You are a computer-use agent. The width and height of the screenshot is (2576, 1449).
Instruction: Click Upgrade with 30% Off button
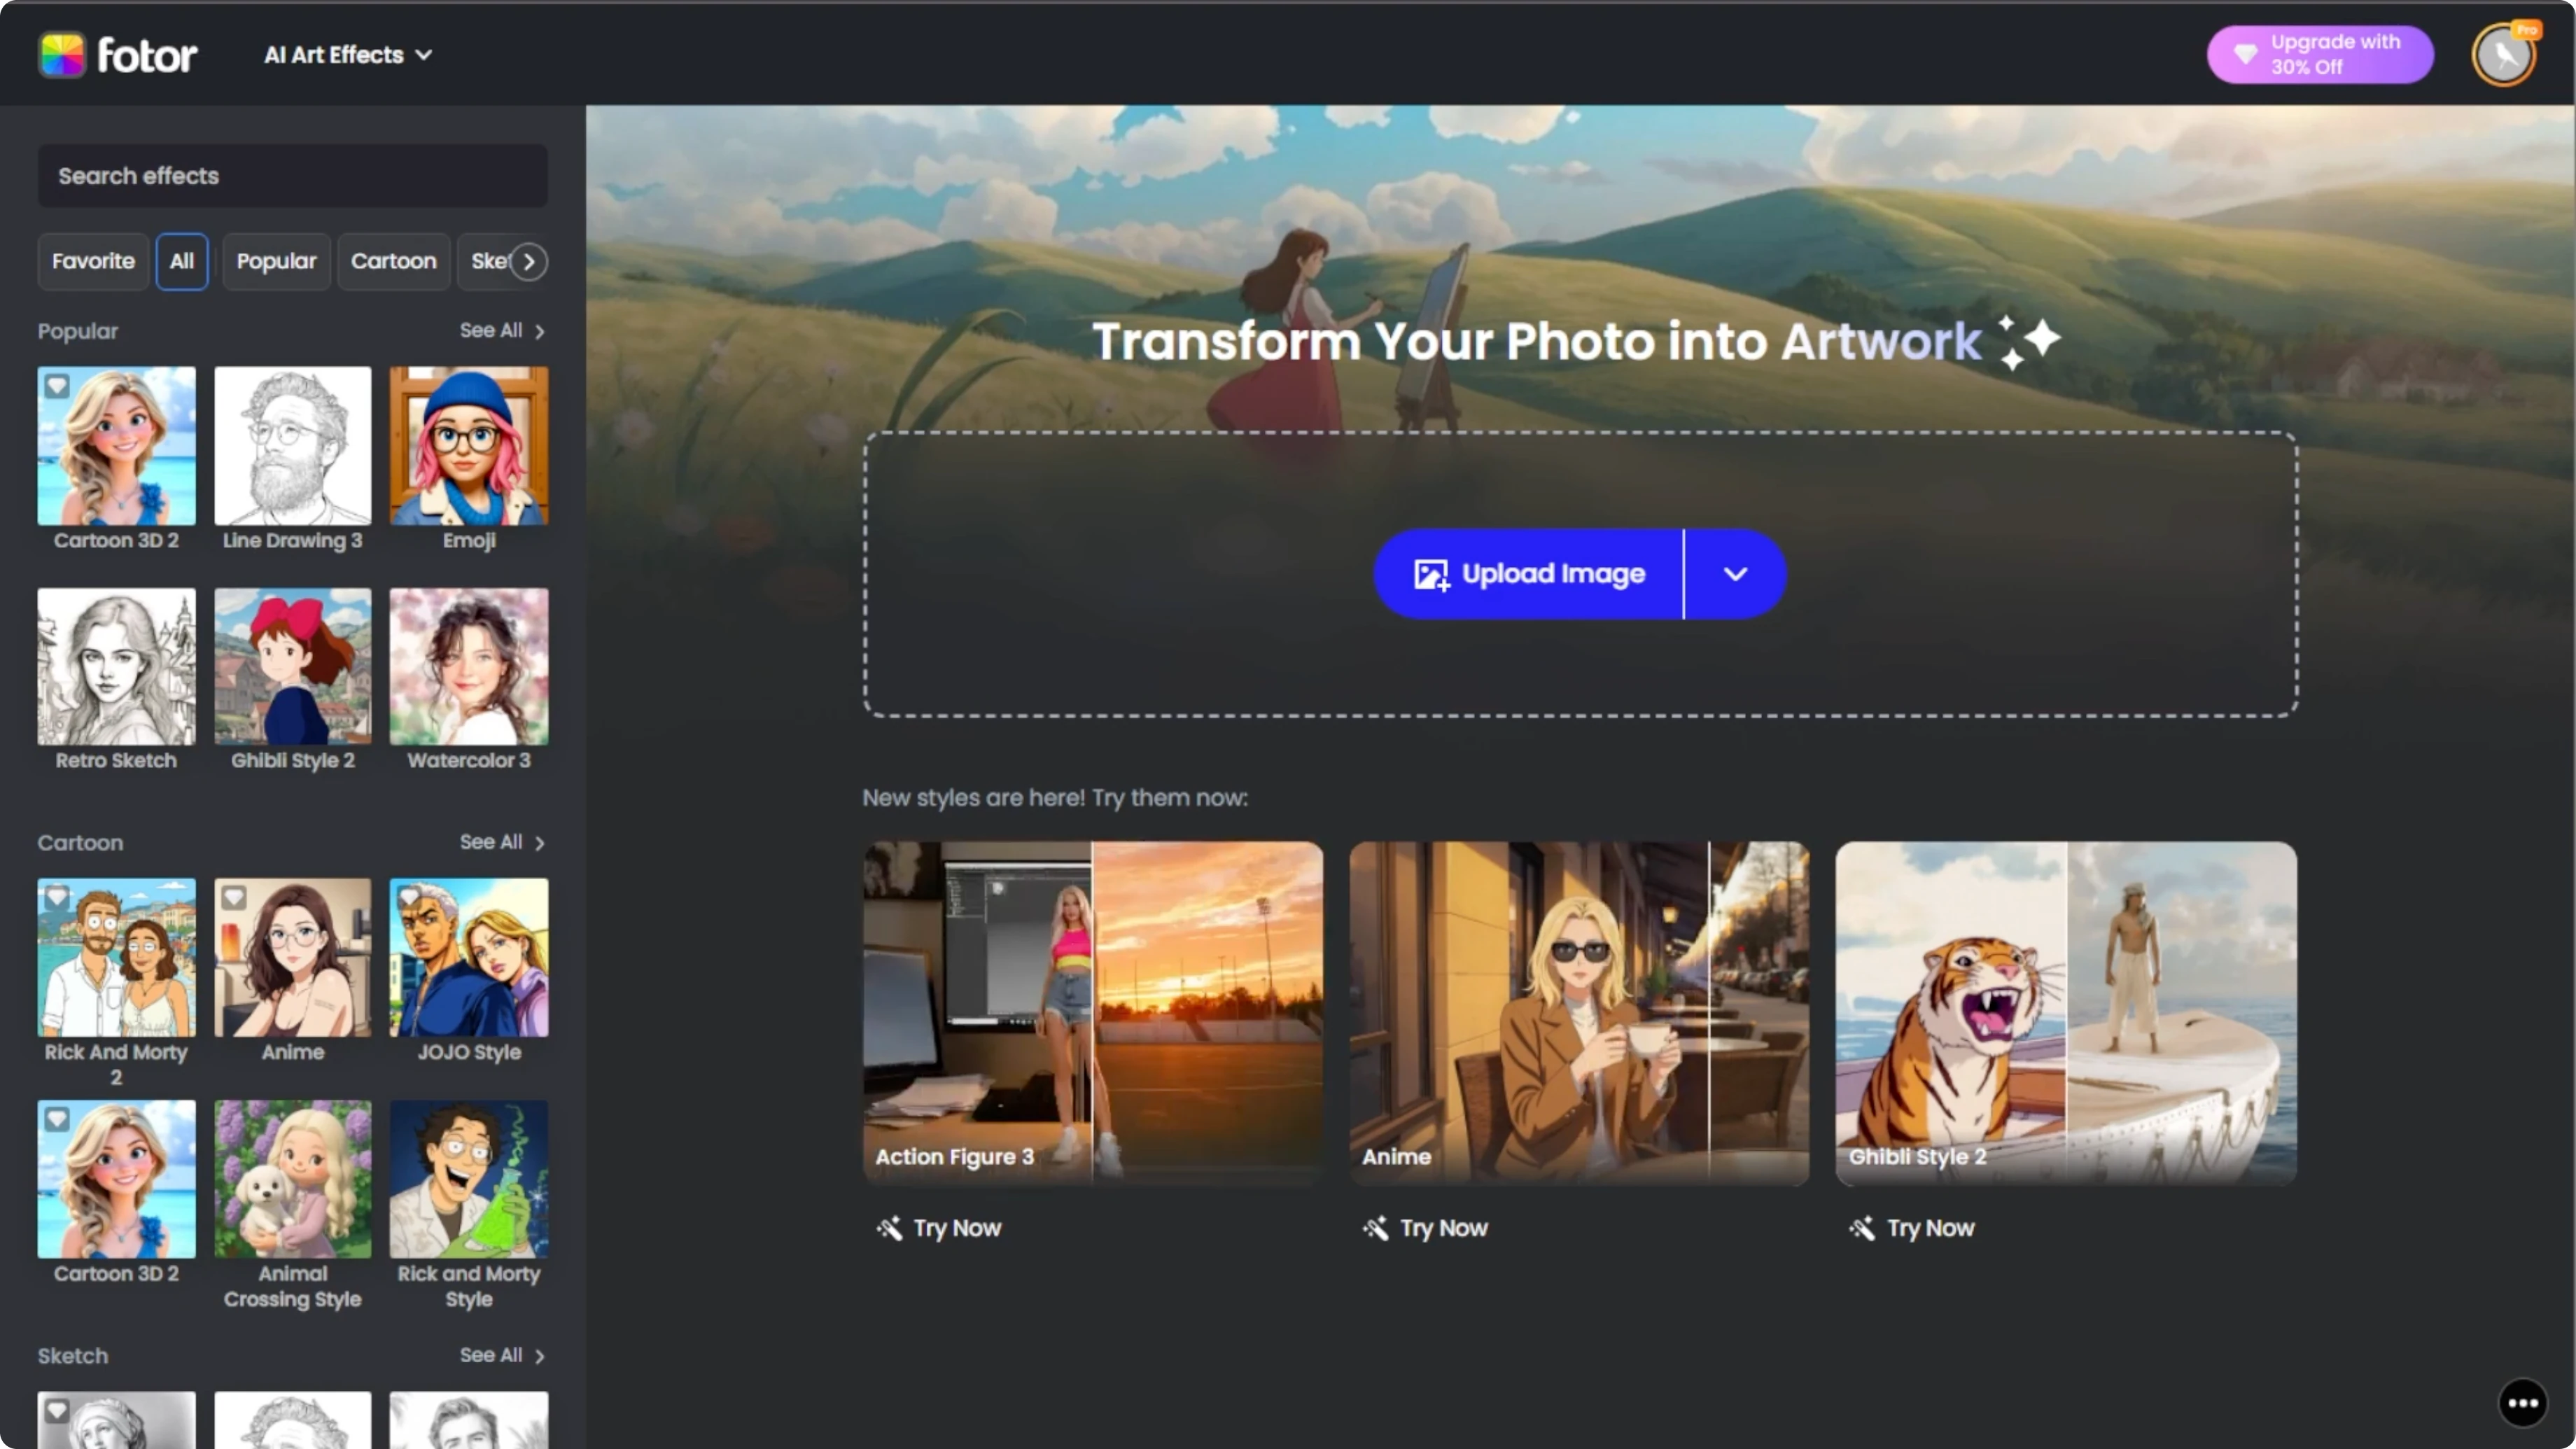click(2319, 54)
